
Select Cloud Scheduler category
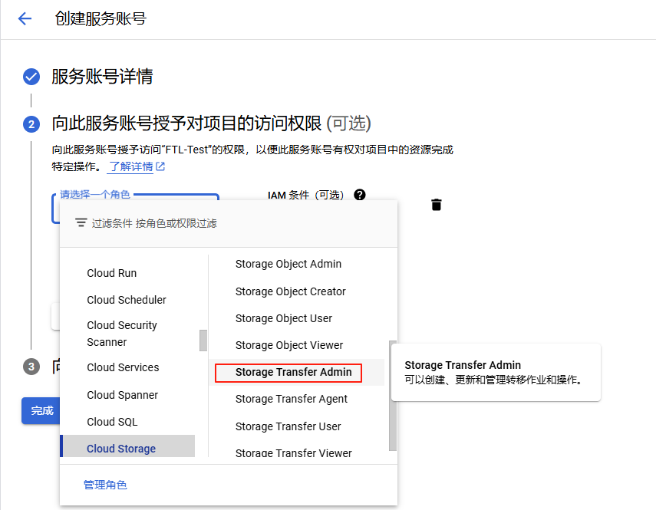[127, 300]
